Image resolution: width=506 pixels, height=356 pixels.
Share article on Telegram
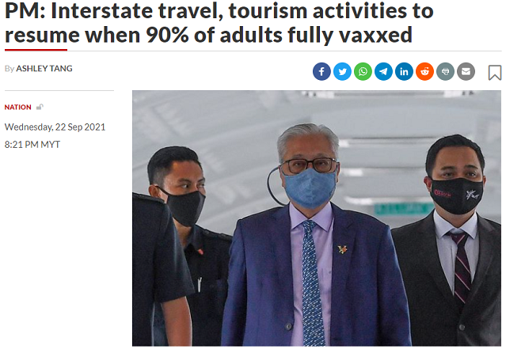click(x=383, y=71)
